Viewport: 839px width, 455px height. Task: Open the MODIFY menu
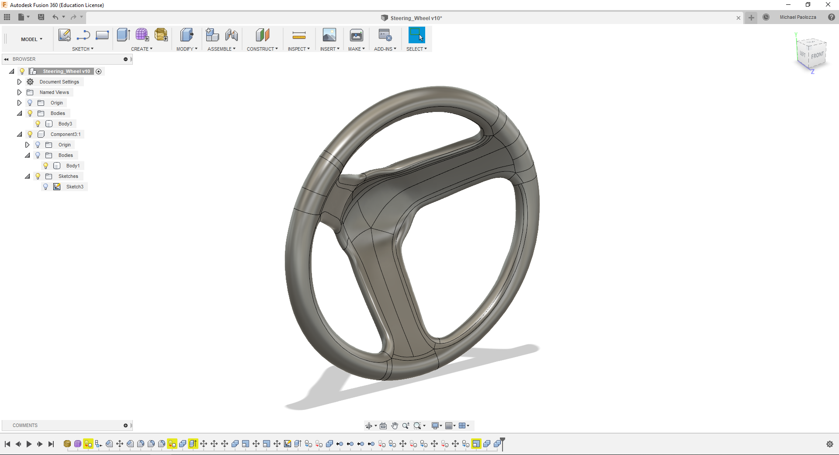coord(187,49)
